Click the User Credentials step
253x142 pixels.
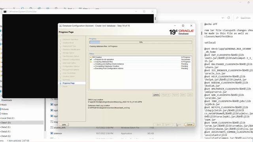69,73
